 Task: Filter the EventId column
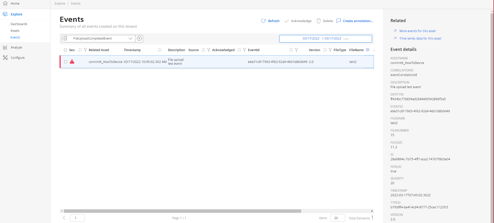pyautogui.click(x=296, y=50)
